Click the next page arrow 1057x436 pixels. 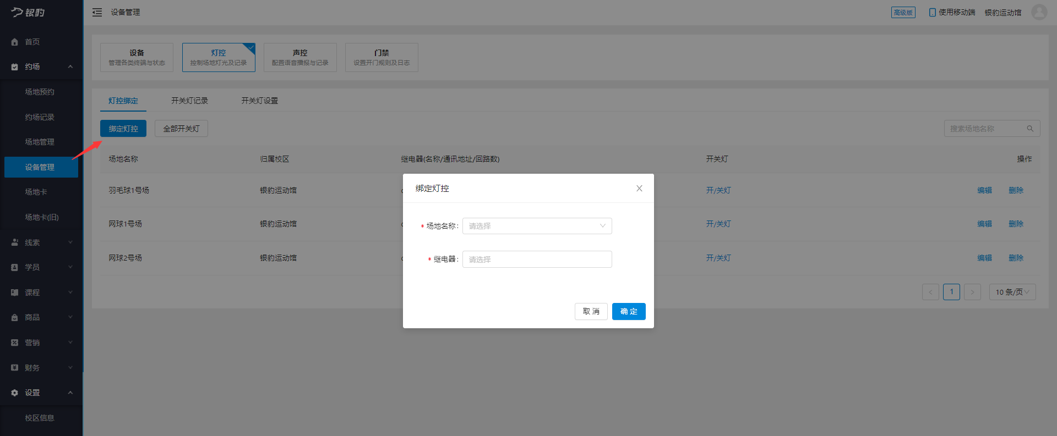pyautogui.click(x=972, y=292)
